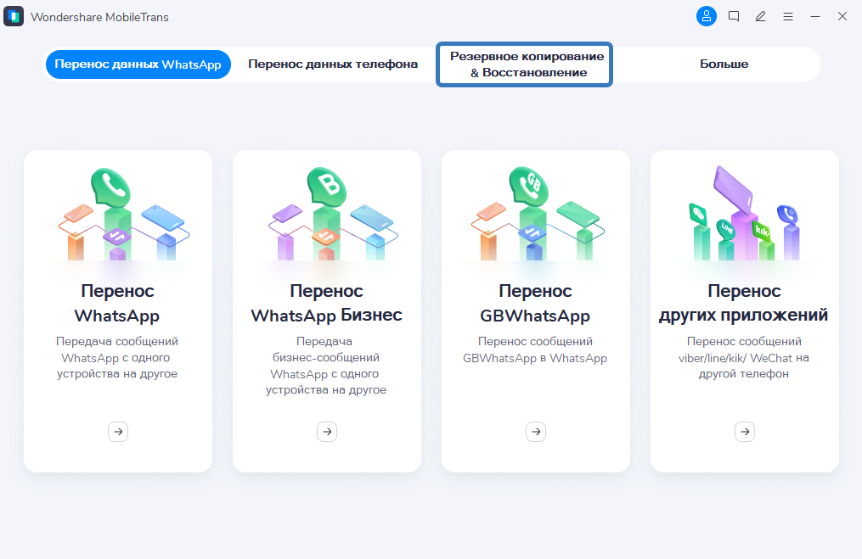Image resolution: width=862 pixels, height=559 pixels.
Task: Minimize the MobileTrans window
Action: [x=815, y=16]
